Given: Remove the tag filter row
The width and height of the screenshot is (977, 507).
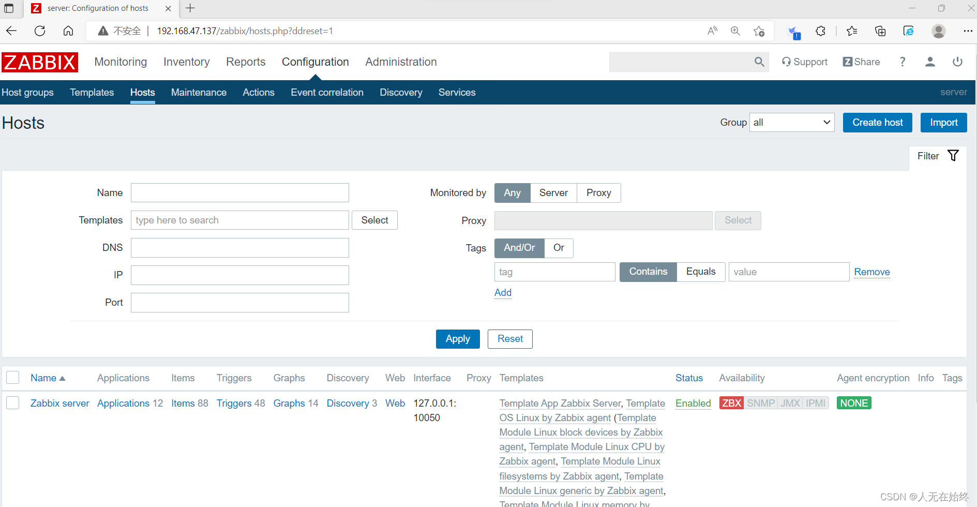Looking at the screenshot, I should tap(872, 272).
